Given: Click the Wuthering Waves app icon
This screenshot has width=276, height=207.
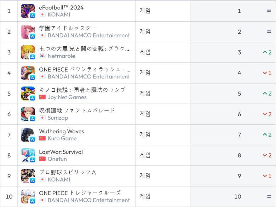Looking at the screenshot, I should [x=28, y=134].
